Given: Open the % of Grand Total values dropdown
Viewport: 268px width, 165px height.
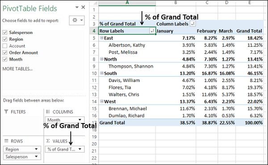Looking at the screenshot, I should click(80, 149).
